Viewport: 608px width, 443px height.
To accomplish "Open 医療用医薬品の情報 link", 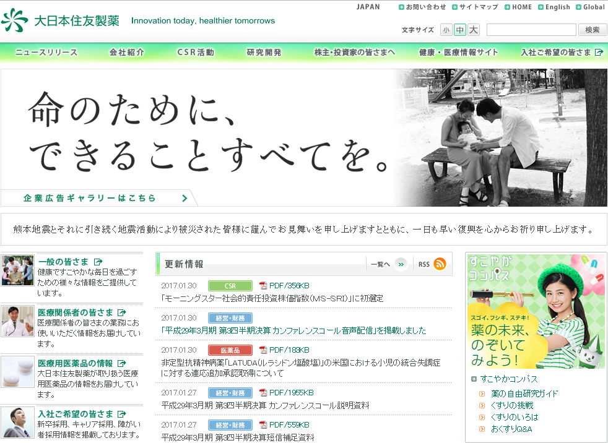I will pos(75,363).
